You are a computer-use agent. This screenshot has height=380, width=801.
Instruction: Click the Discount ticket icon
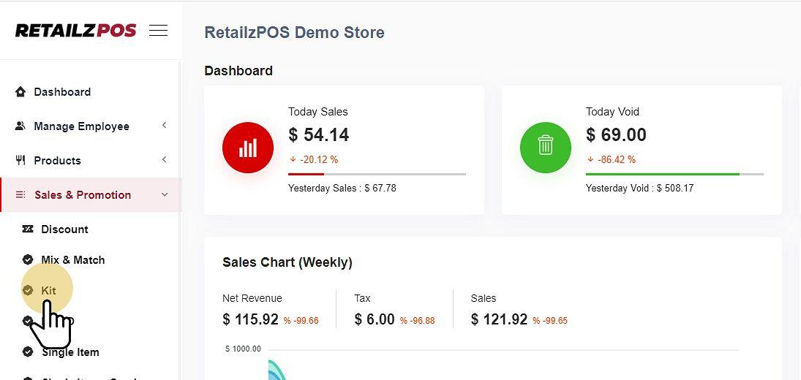pyautogui.click(x=28, y=229)
